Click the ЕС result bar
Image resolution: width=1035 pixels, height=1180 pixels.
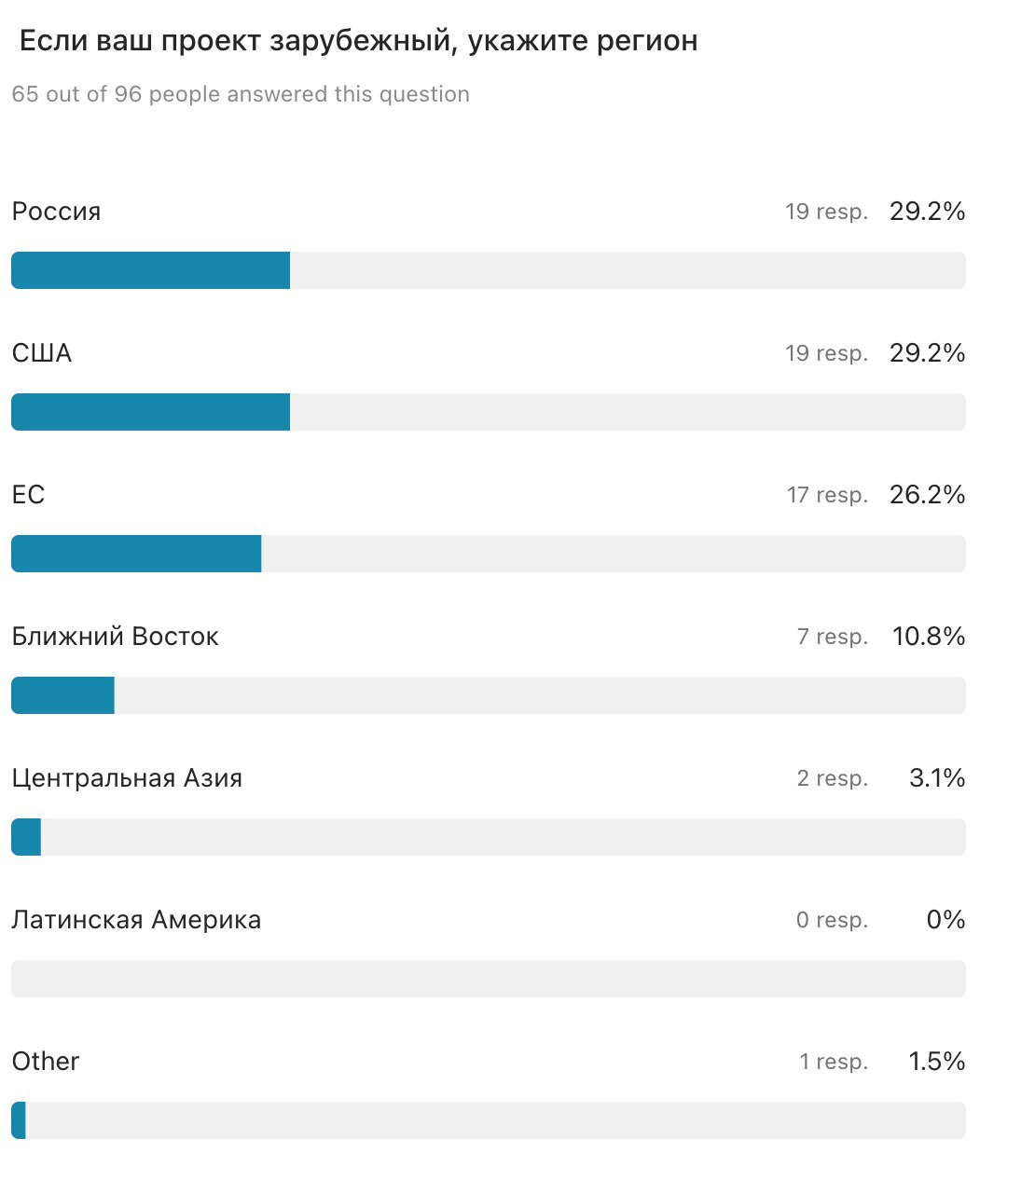(x=489, y=554)
